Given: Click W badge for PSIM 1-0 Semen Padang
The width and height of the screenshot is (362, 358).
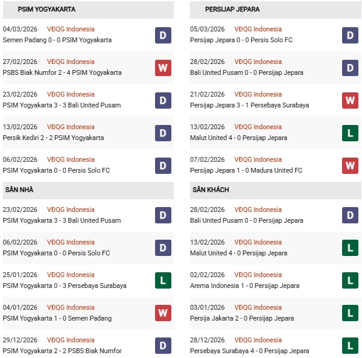Looking at the screenshot, I should click(163, 313).
